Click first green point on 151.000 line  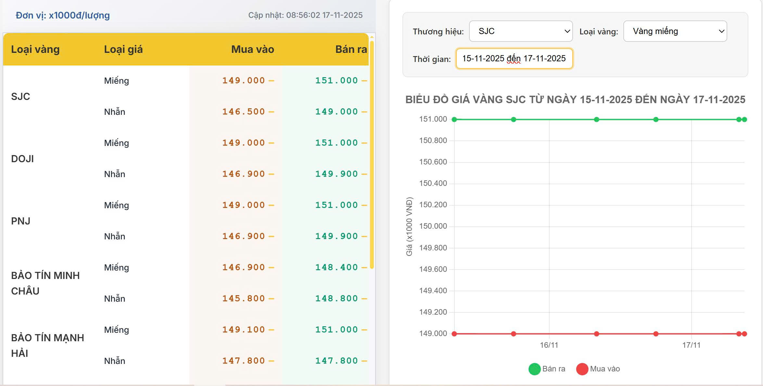click(454, 120)
